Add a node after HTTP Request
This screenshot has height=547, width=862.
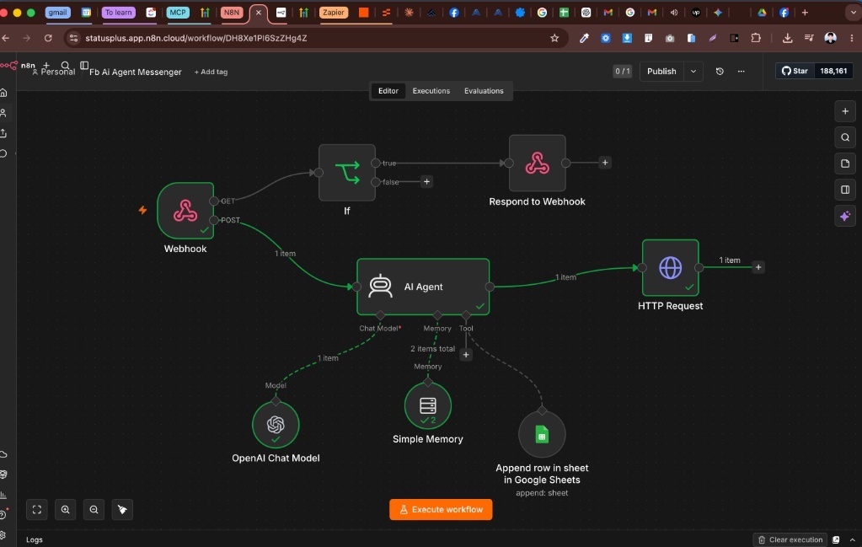[x=758, y=267]
